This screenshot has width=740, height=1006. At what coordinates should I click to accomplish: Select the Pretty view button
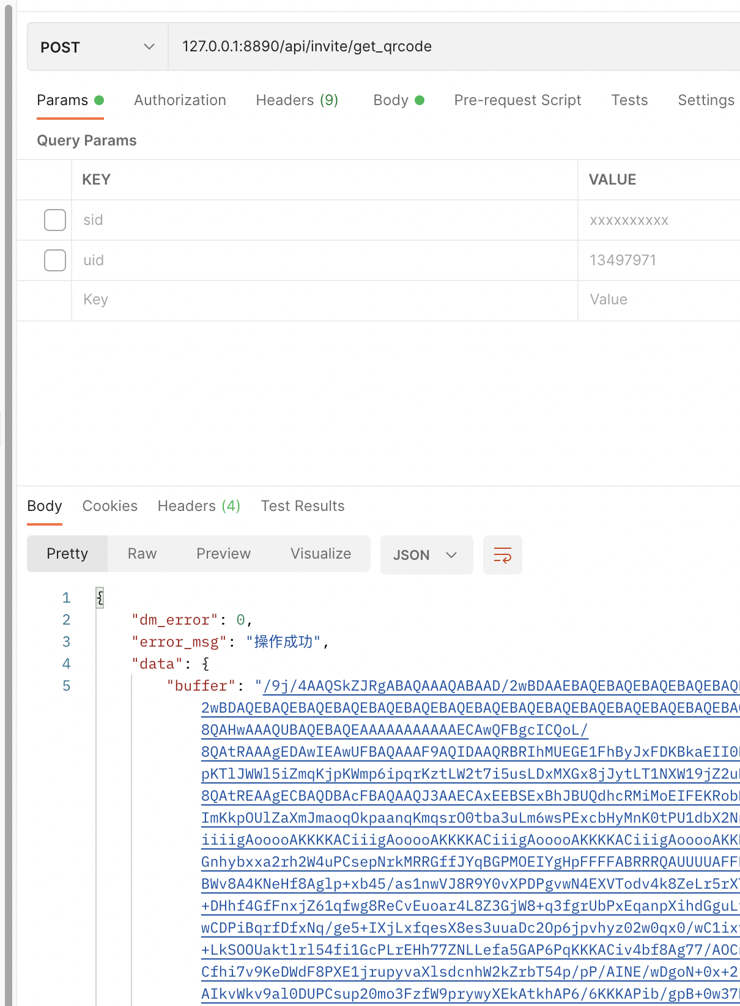(67, 554)
